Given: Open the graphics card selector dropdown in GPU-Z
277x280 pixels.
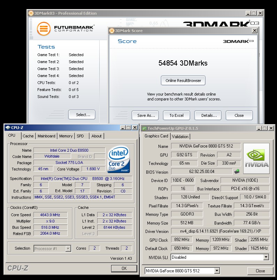Looking at the screenshot, I should [217, 271].
